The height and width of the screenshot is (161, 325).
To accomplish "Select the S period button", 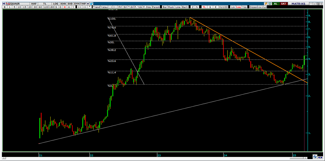I will click(x=56, y=7).
